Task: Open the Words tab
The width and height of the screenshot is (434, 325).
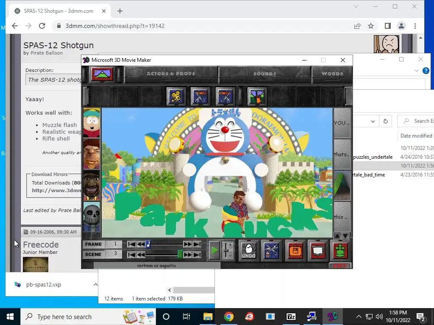Action: point(332,74)
